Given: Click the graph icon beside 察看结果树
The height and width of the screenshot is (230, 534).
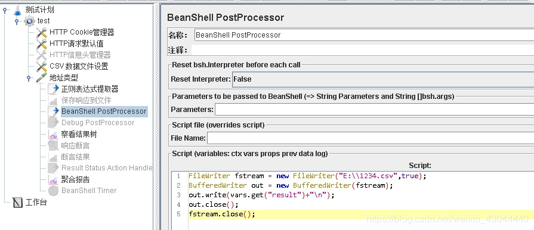Looking at the screenshot, I should coord(54,135).
